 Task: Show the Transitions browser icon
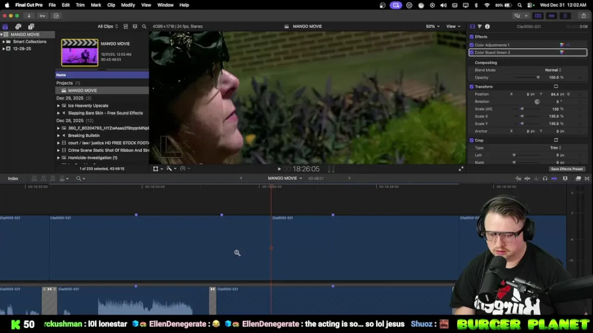(587, 179)
